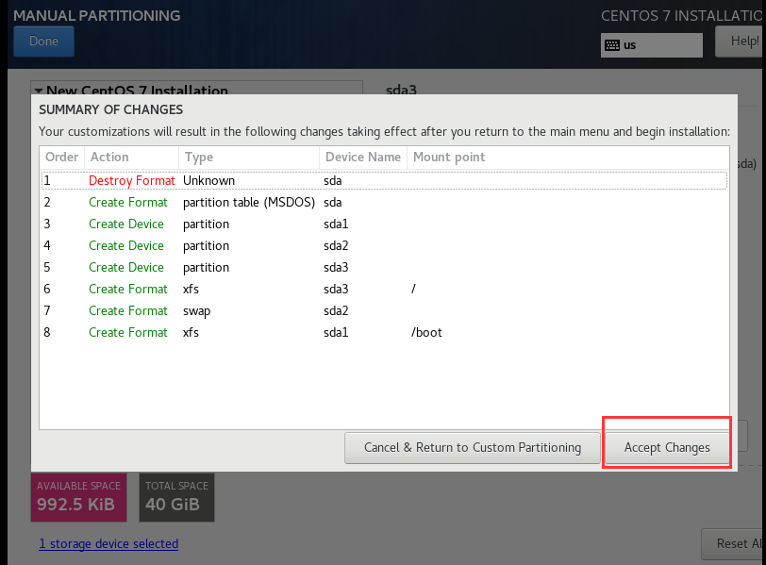Select the Create Device sda2 row
The height and width of the screenshot is (565, 766).
pos(385,245)
